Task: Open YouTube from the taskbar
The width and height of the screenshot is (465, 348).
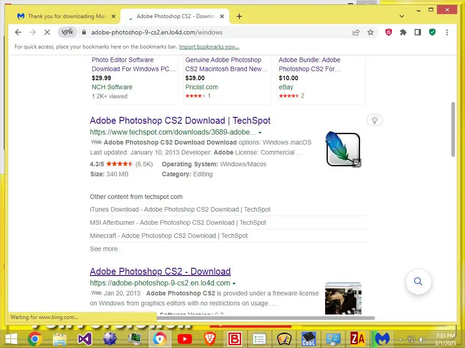Action: tap(185, 339)
